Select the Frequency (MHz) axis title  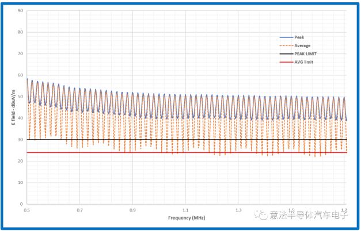coord(186,218)
